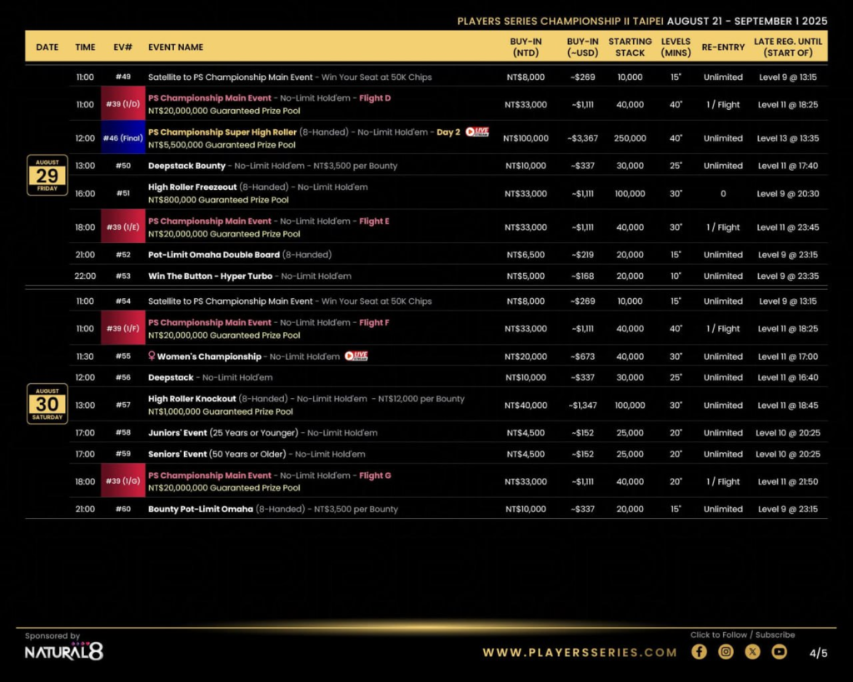
Task: Open the YouTube channel icon
Action: pos(779,652)
